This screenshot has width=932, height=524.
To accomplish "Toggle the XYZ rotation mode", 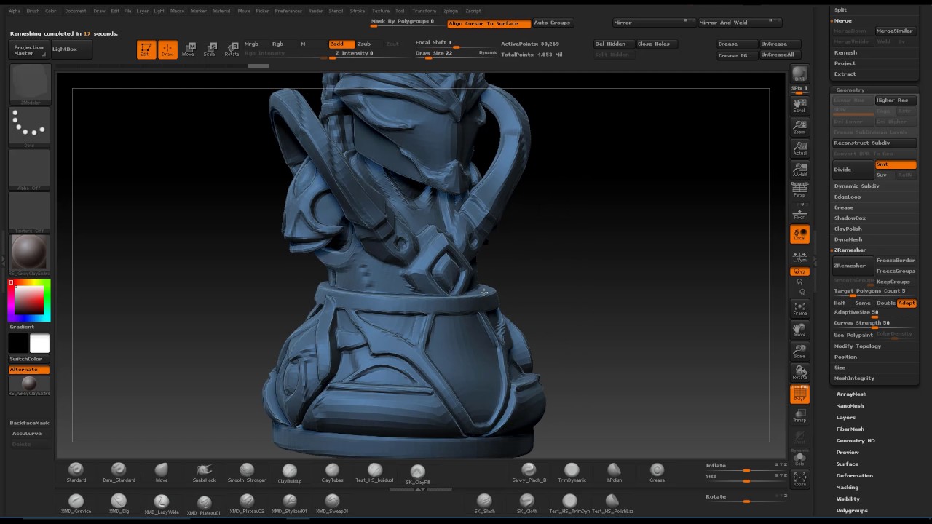I will [799, 271].
